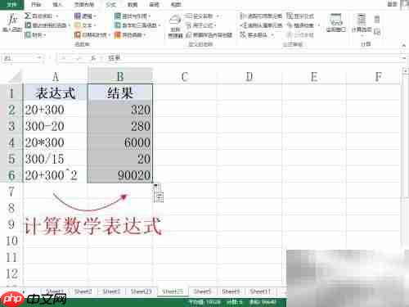Expand the Define Name dropdown arrow
Screen dimensions: 409x307
(218, 16)
